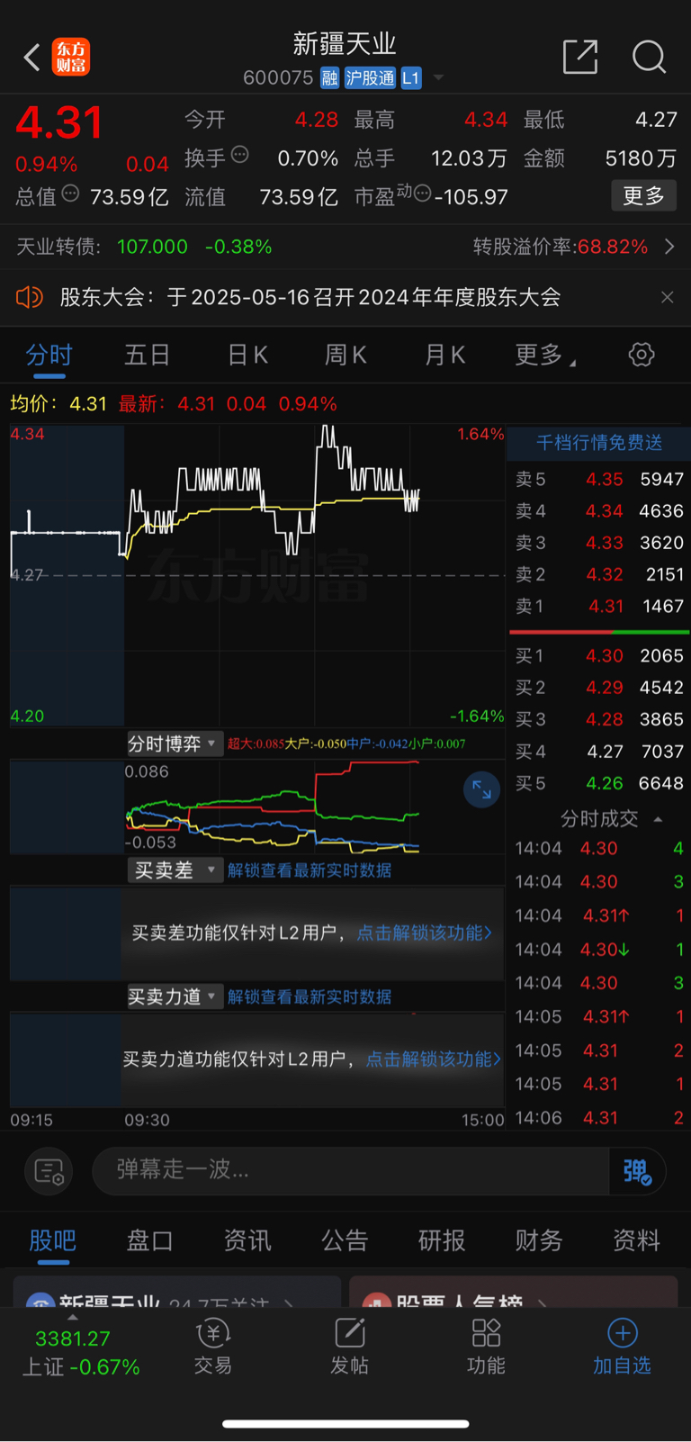Open the 买卖差 indicator dropdown
This screenshot has height=1442, width=691.
coord(173,870)
